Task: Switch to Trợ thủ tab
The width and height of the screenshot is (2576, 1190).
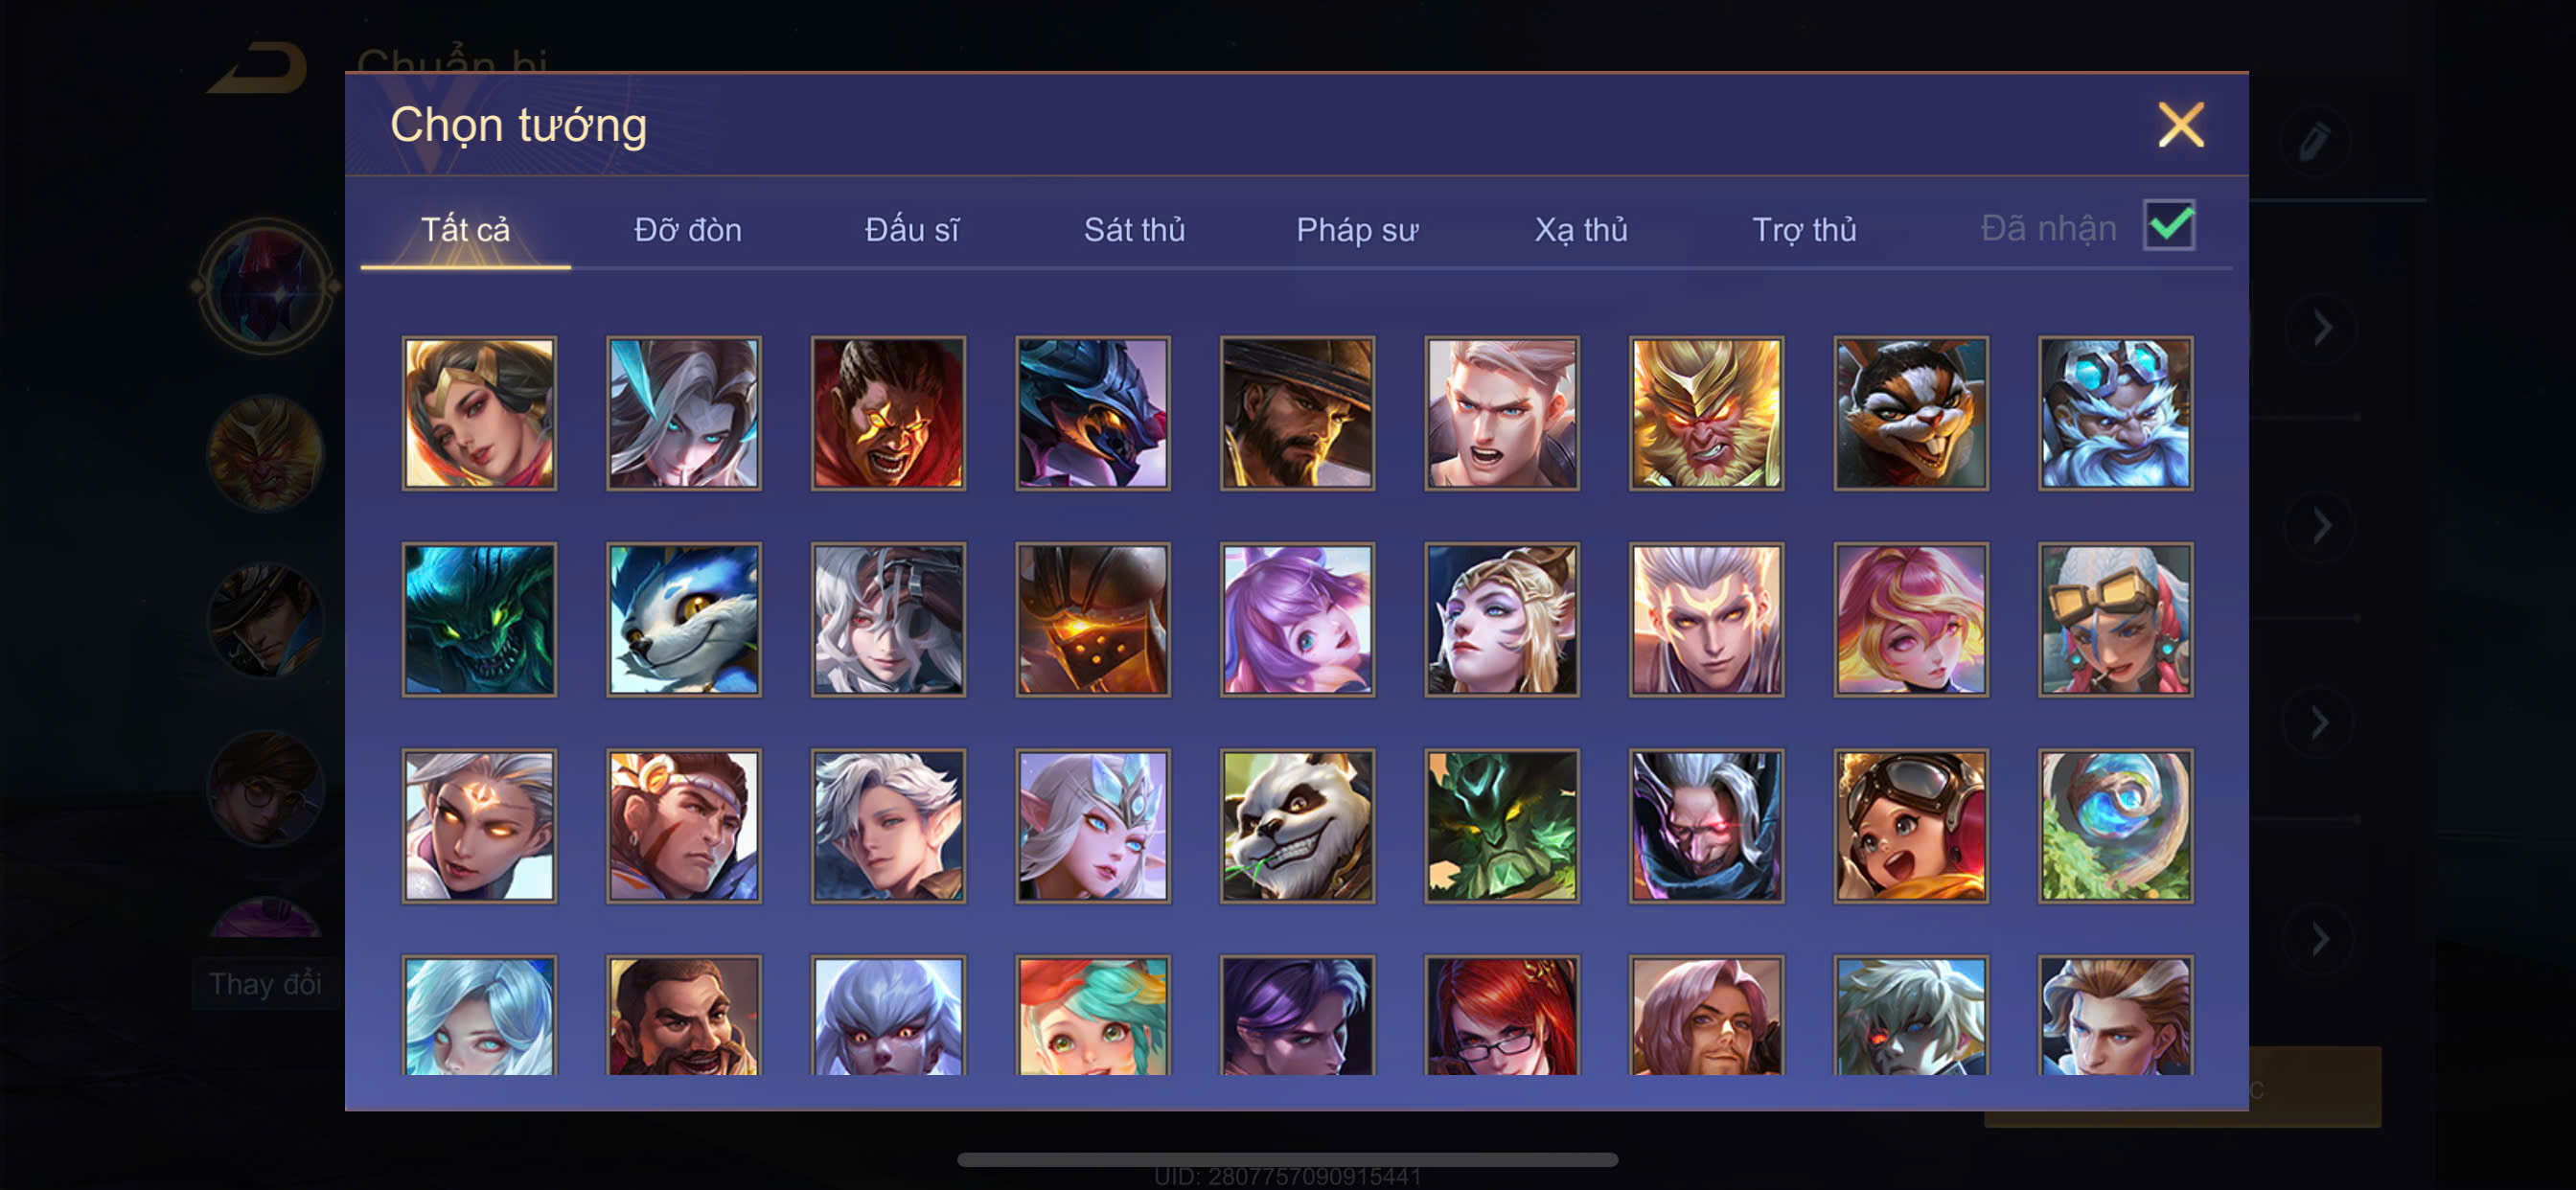Action: point(1804,230)
